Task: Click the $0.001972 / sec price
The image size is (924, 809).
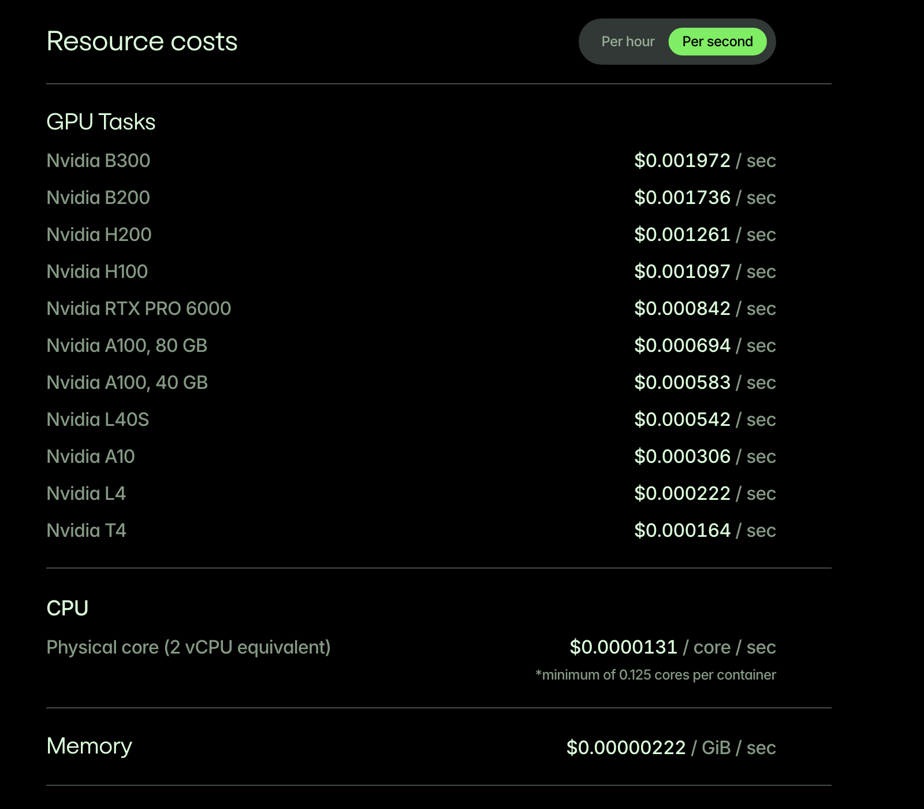Action: pos(705,161)
